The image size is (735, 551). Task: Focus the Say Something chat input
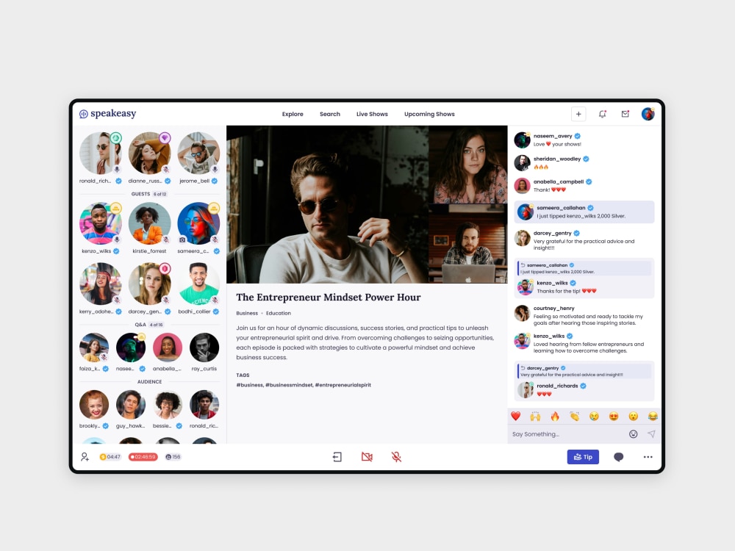pos(567,434)
